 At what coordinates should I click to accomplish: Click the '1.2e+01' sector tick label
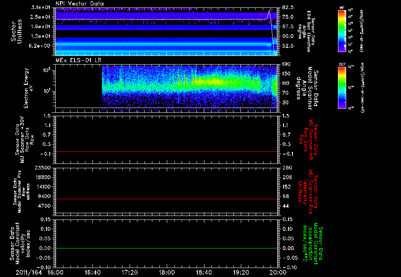click(41, 36)
